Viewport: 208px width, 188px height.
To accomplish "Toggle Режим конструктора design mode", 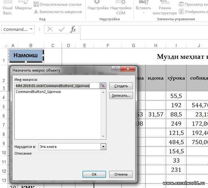I will [x=165, y=8].
